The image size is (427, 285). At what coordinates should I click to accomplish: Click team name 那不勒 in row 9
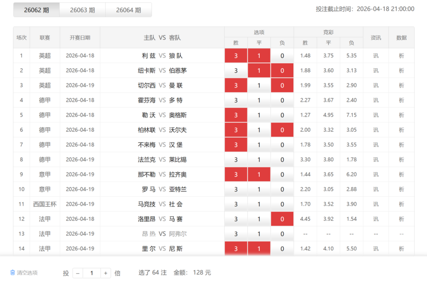coord(147,175)
